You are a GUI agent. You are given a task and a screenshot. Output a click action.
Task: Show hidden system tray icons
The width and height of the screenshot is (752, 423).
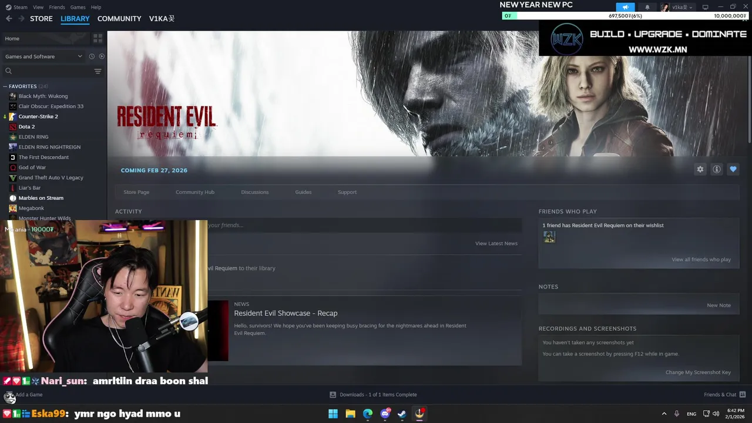[x=664, y=414]
